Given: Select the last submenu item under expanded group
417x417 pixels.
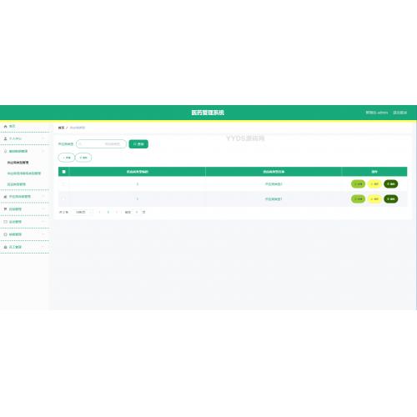Looking at the screenshot, I should coord(17,184).
